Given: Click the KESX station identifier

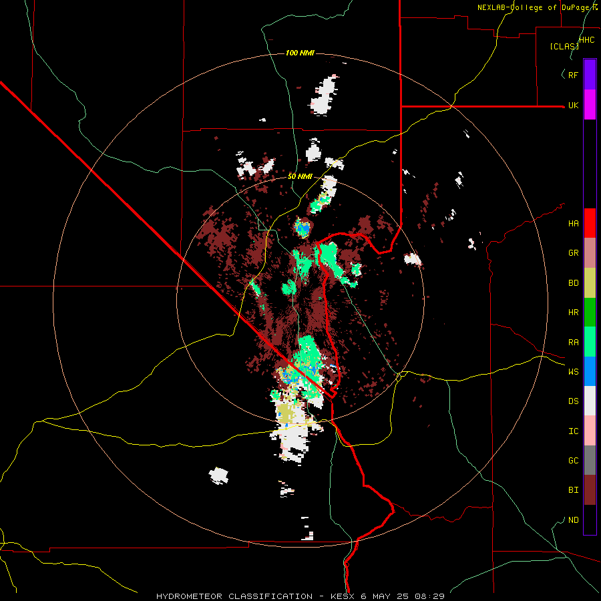Looking at the screenshot, I should (x=341, y=596).
